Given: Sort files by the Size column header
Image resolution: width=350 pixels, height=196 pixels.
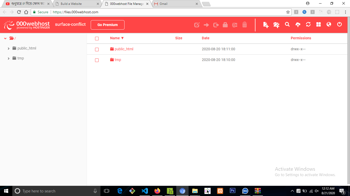Looking at the screenshot, I should click(179, 38).
